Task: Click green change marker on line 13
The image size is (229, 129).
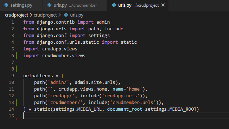Action: coord(16,102)
